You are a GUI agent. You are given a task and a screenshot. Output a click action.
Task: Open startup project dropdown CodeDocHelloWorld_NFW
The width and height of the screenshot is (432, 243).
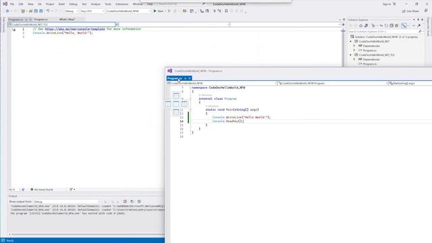click(129, 11)
